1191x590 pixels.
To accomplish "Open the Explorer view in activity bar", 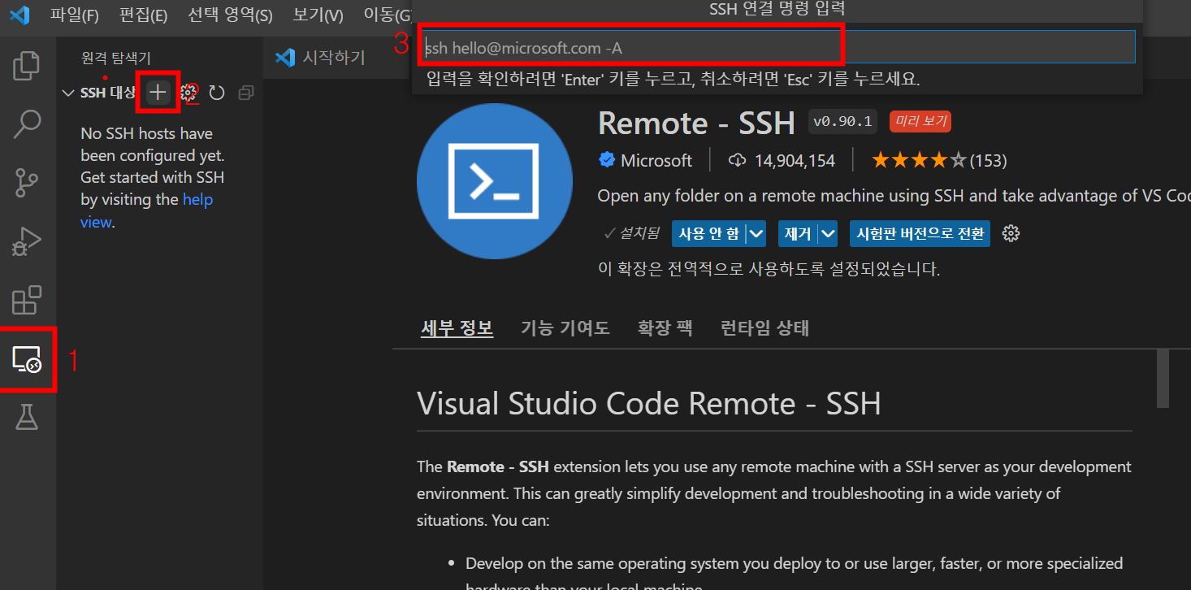I will tap(27, 67).
